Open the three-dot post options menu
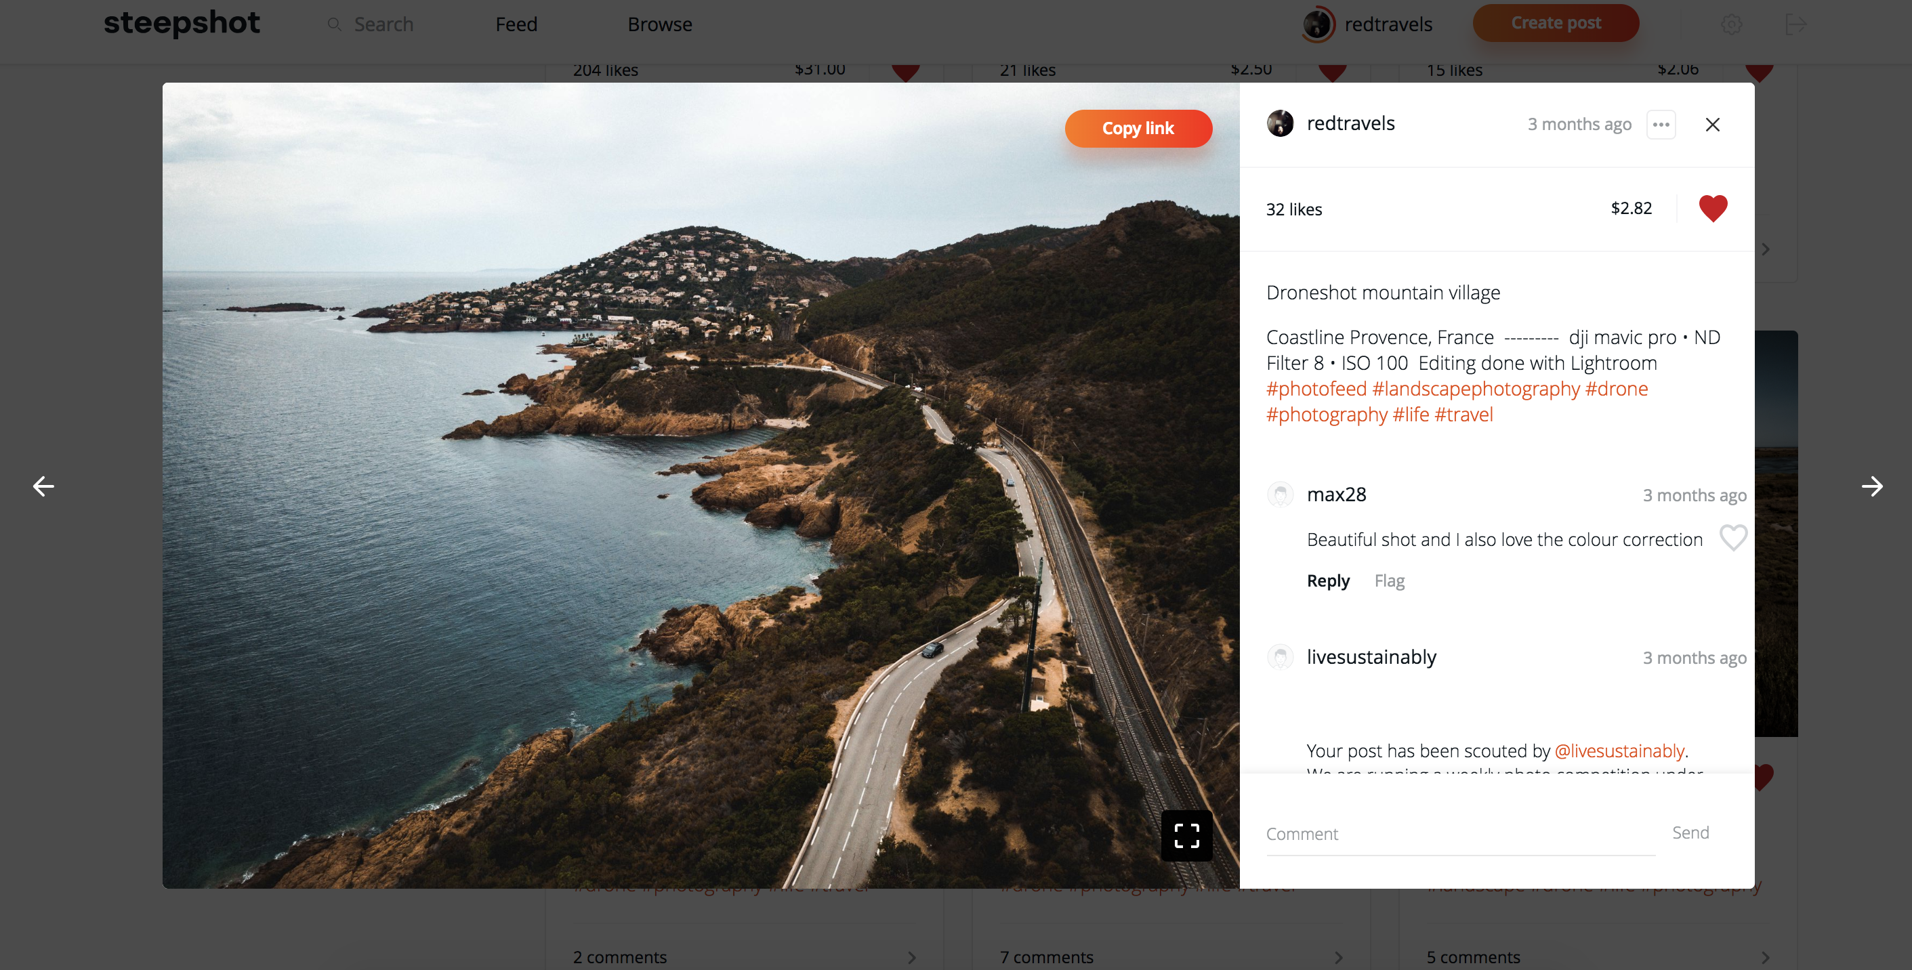 [x=1661, y=124]
